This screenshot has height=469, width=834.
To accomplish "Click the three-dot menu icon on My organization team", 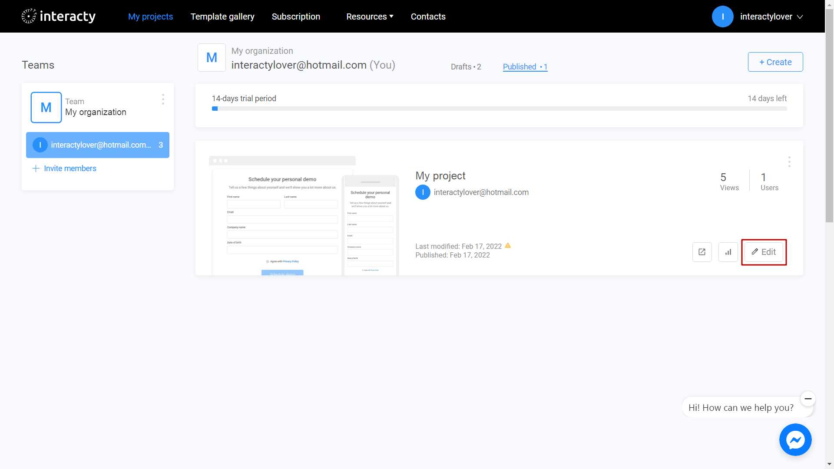I will coord(163,99).
